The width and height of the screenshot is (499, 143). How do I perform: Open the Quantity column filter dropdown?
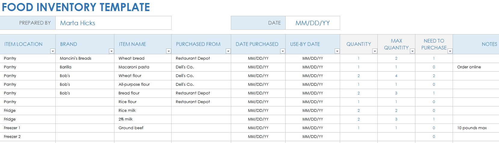[375, 51]
